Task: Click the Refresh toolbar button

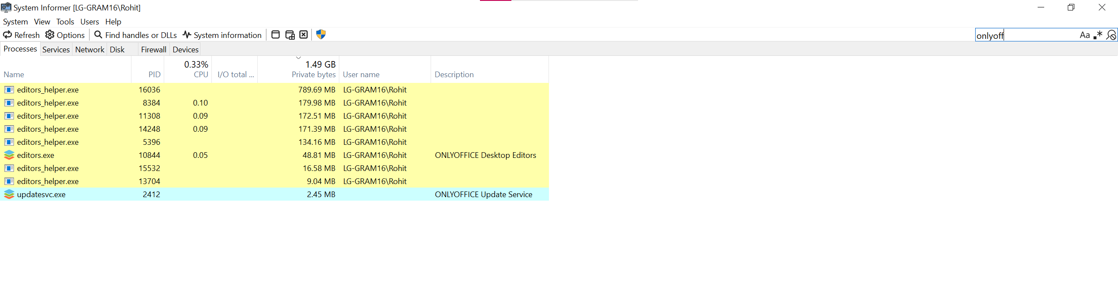Action: pyautogui.click(x=21, y=35)
